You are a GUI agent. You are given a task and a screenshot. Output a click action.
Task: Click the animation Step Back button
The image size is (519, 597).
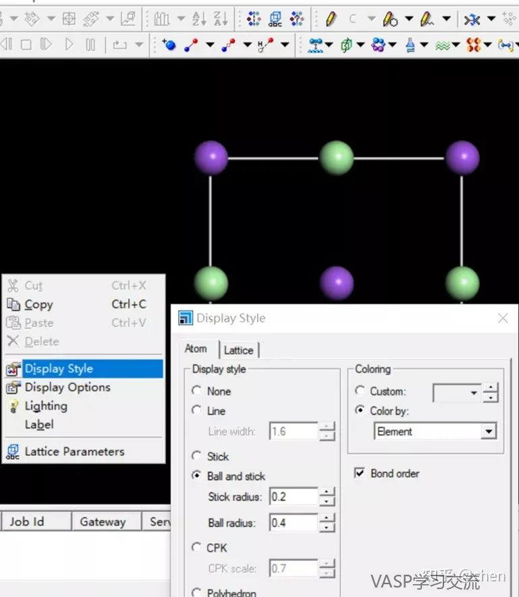click(x=6, y=44)
